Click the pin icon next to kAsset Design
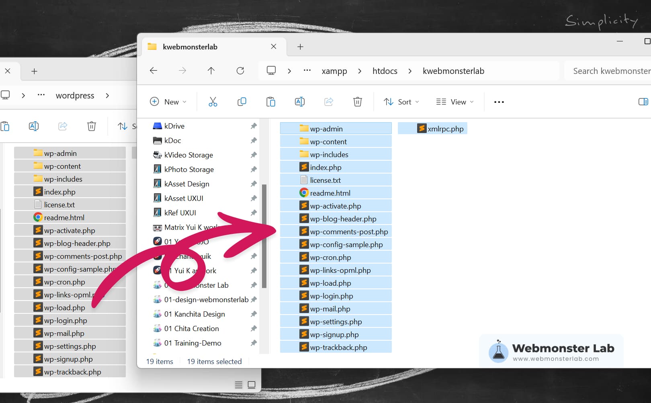The image size is (651, 403). click(254, 184)
